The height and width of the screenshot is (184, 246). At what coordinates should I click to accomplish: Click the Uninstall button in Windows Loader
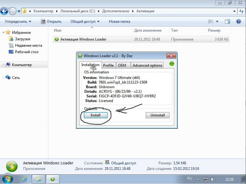click(x=158, y=115)
